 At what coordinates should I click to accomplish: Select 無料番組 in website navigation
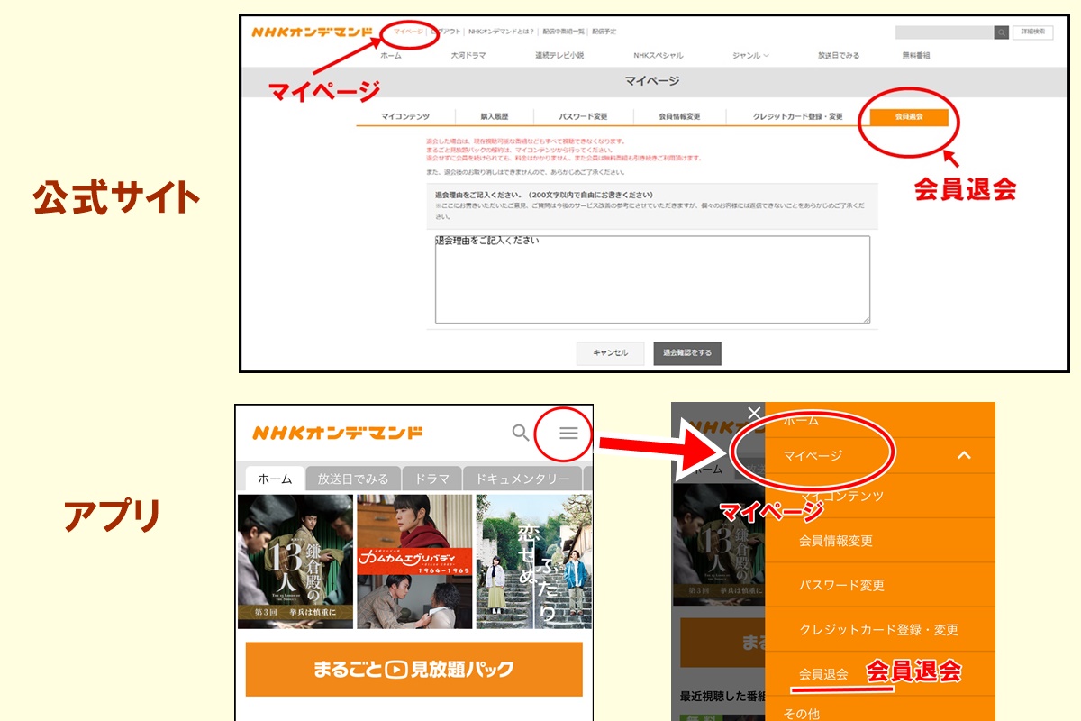tap(916, 56)
